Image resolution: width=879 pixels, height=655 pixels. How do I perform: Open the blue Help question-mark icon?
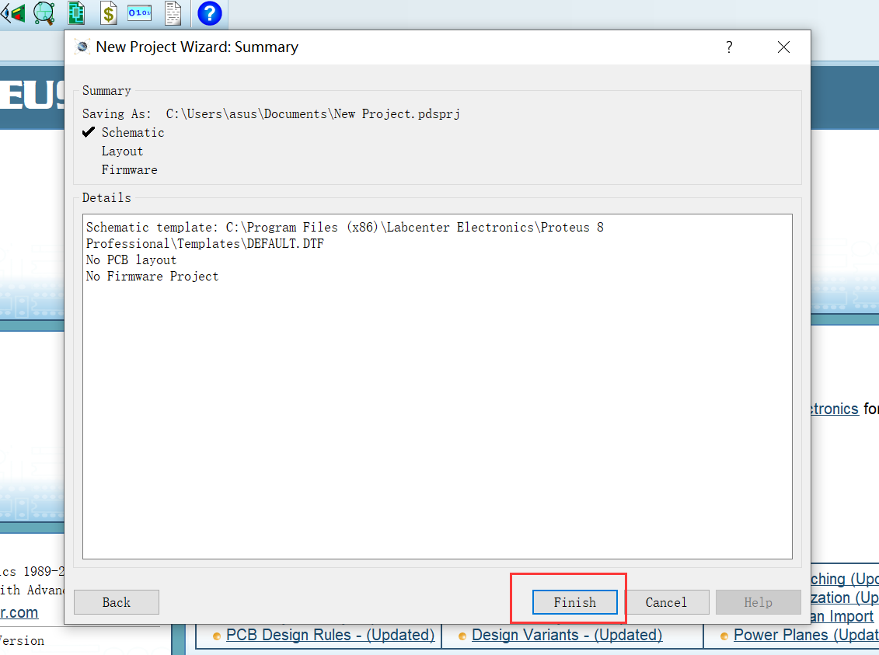pos(210,13)
